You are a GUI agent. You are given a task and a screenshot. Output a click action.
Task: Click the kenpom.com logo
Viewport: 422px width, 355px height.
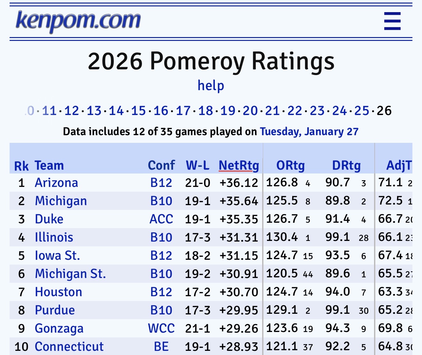coord(78,20)
